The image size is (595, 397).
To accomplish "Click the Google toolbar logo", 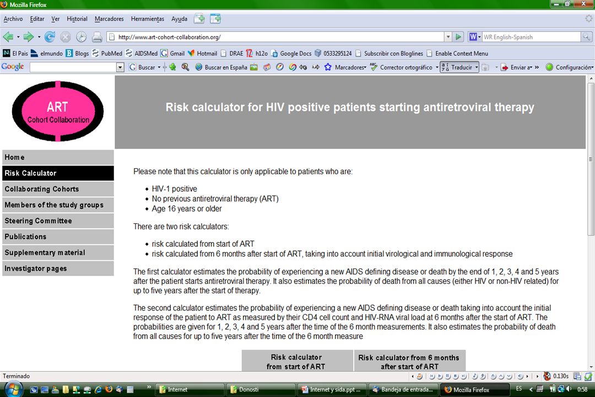I will pos(13,67).
